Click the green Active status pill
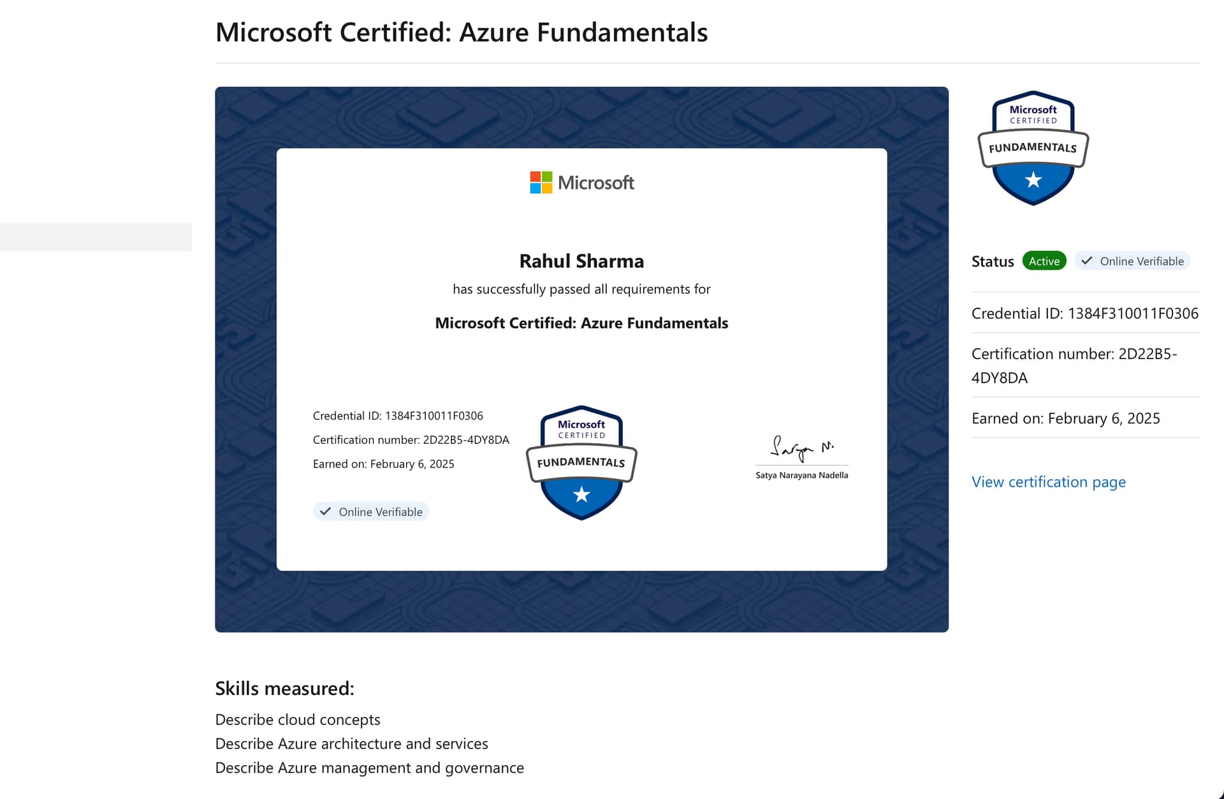Image resolution: width=1224 pixels, height=799 pixels. [1044, 261]
